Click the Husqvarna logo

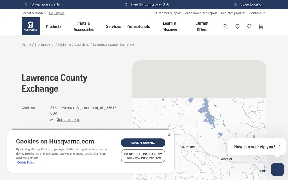pos(31,26)
